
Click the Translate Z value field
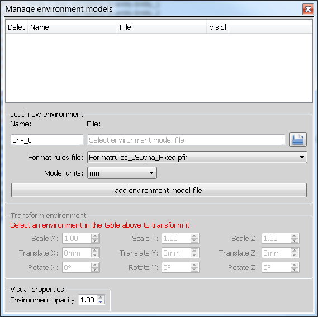tap(276, 253)
